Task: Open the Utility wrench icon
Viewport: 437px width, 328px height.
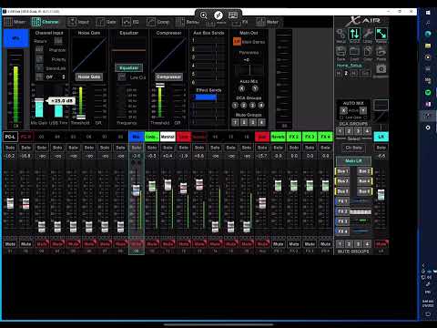Action: click(368, 34)
